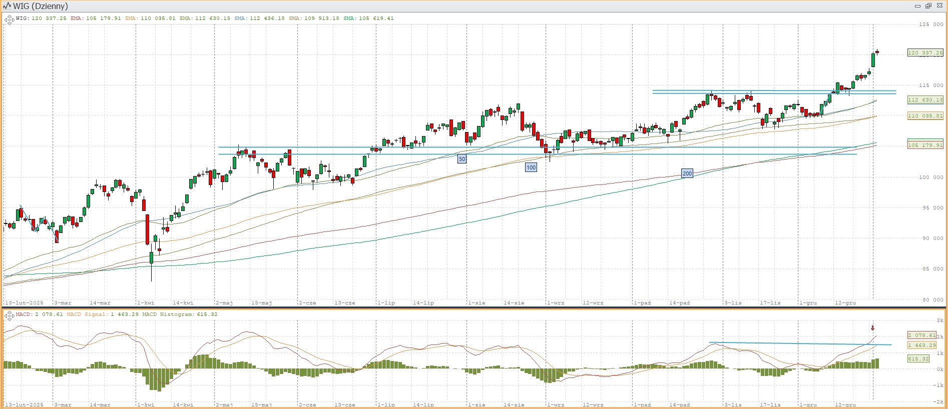This screenshot has height=409, width=948.
Task: Select the moving average marker labeled 200
Action: tap(687, 173)
